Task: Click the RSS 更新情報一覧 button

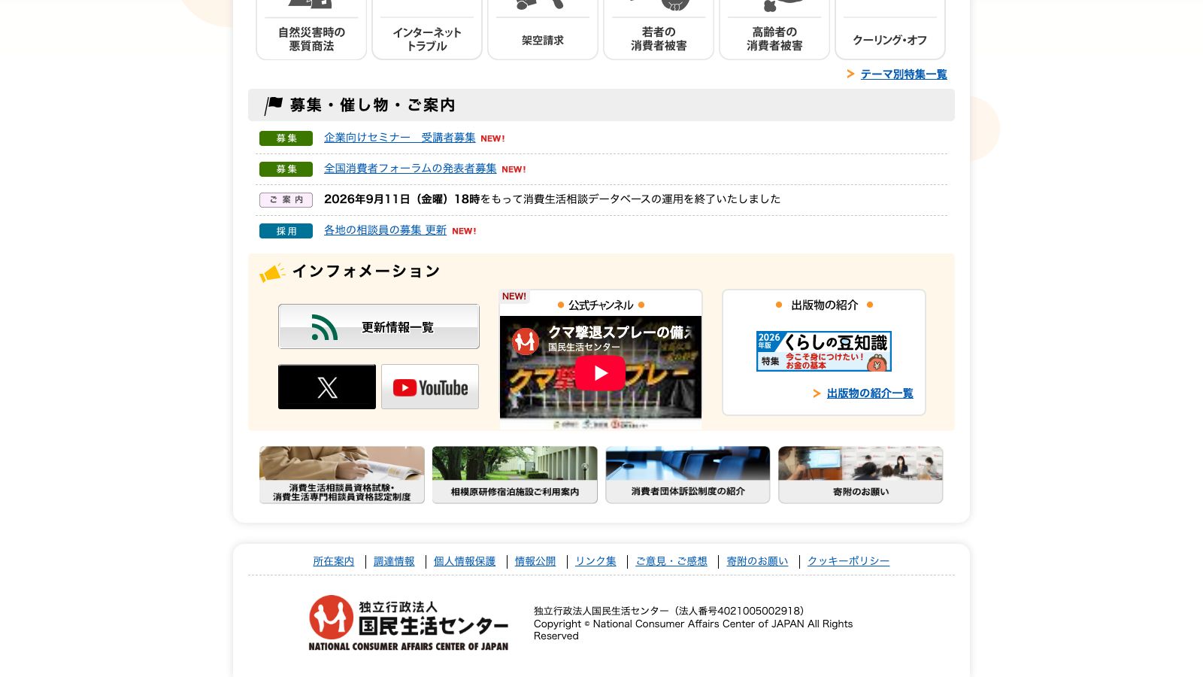Action: 379,326
